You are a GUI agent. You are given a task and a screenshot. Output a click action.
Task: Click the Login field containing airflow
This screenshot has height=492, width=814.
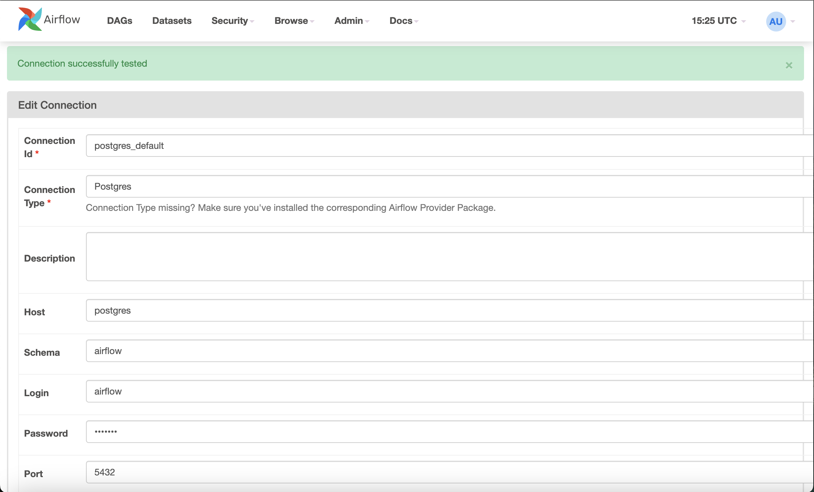(x=450, y=391)
